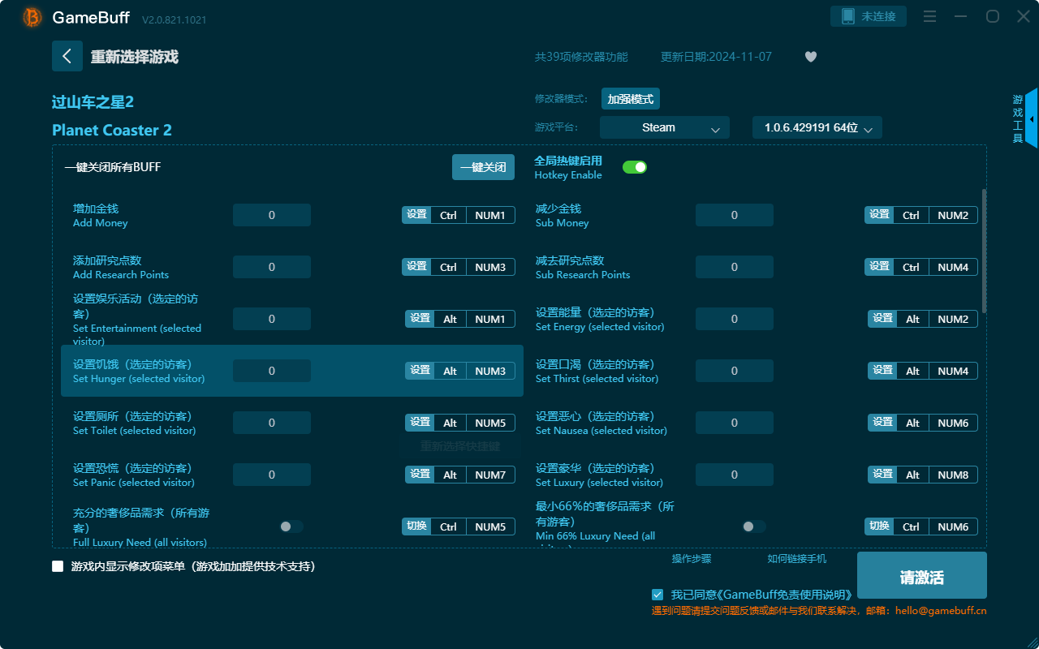Toggle the Min 66% Luxury Need switch

(752, 526)
